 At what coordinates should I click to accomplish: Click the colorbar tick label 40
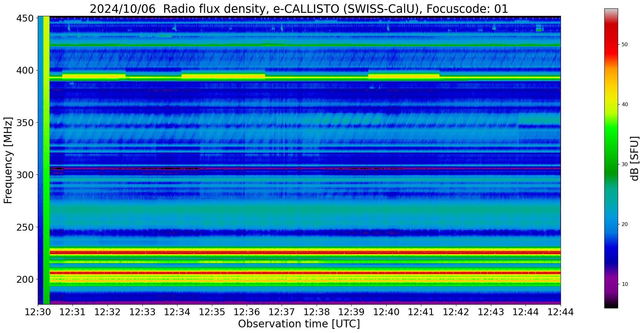[625, 105]
